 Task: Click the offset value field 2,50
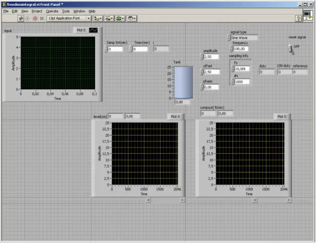211,72
